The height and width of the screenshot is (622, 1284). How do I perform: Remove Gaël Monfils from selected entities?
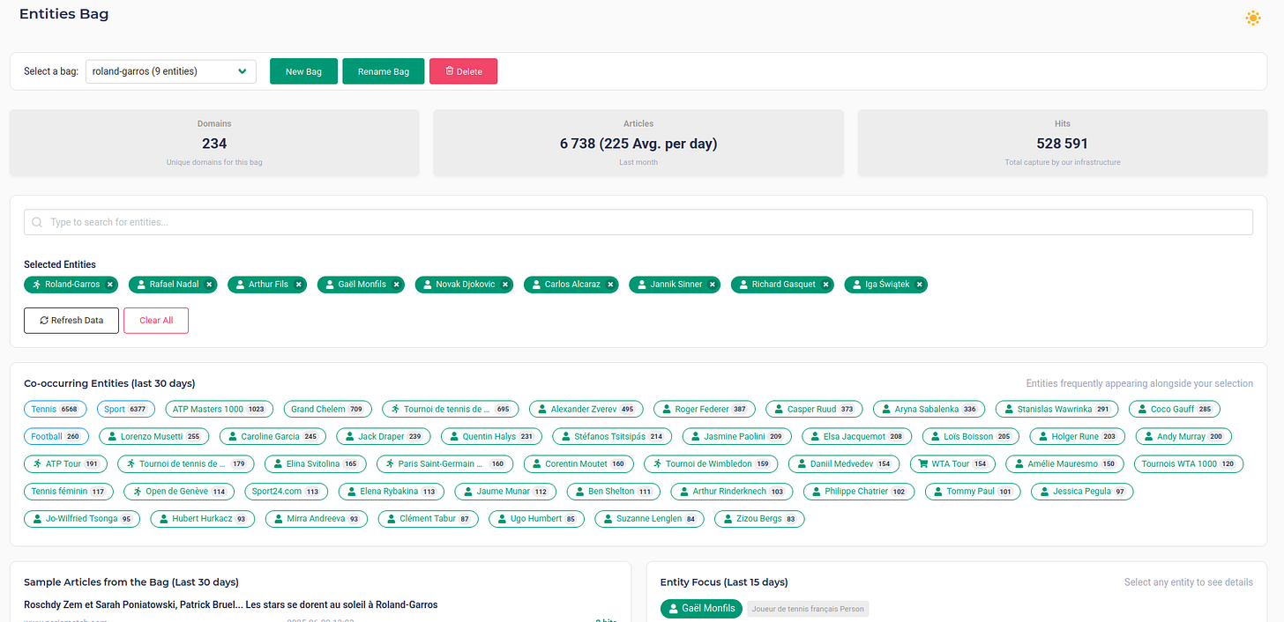[x=397, y=285]
